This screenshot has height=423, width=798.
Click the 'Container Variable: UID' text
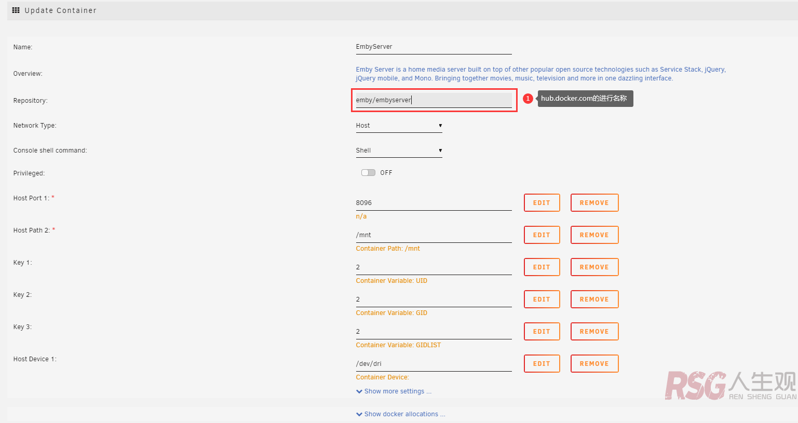391,281
